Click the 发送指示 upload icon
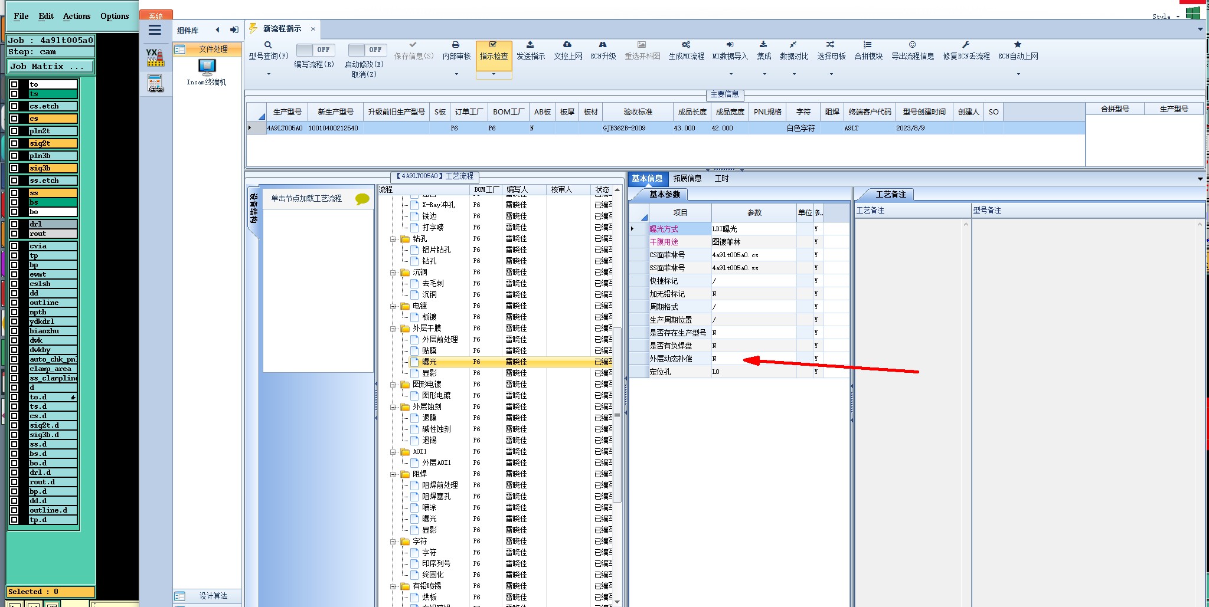Screen dimensions: 1209x607 coord(530,45)
